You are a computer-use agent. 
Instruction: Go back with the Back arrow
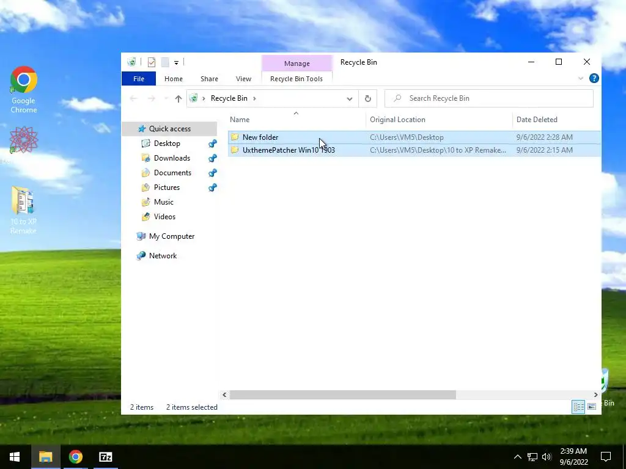point(134,98)
